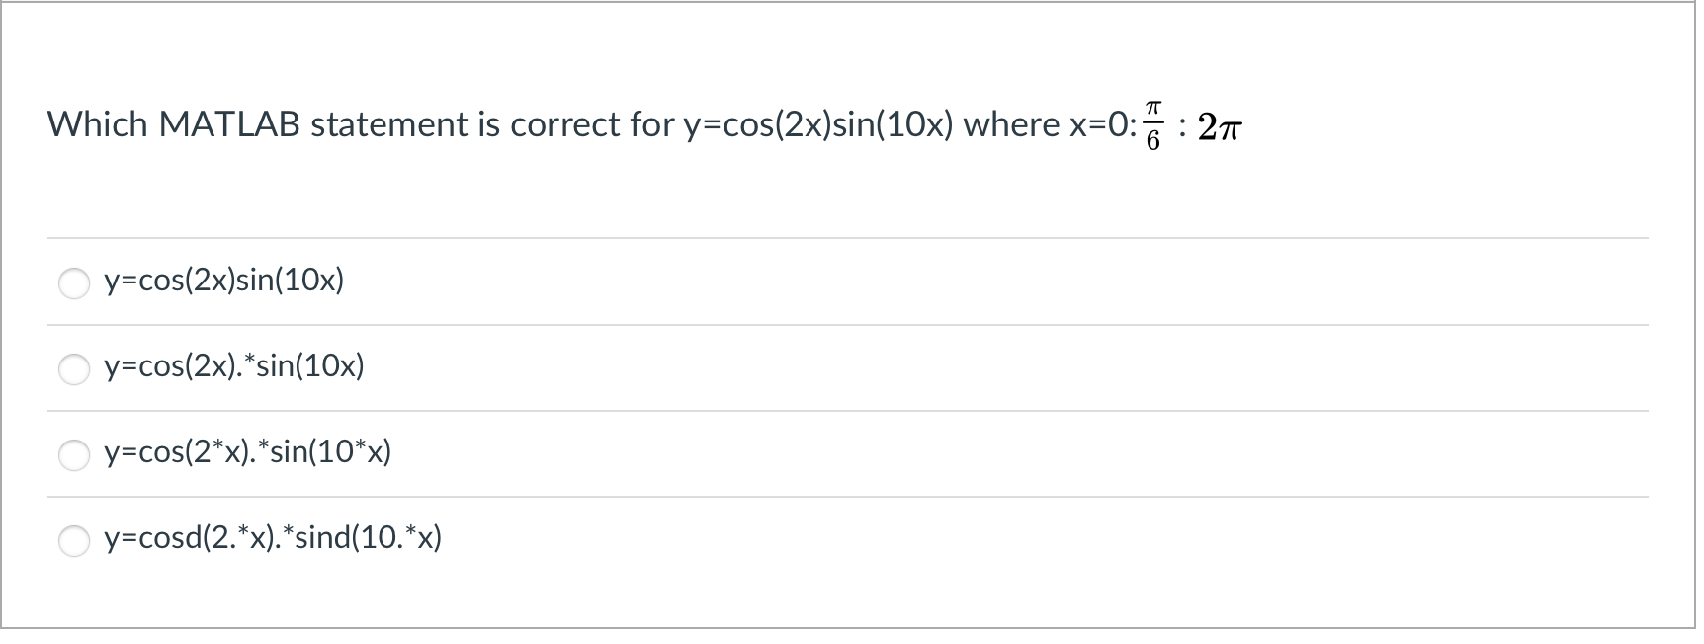
Task: Select the radio button for y=cos(2x).*sin(10x)
Action: [x=74, y=369]
